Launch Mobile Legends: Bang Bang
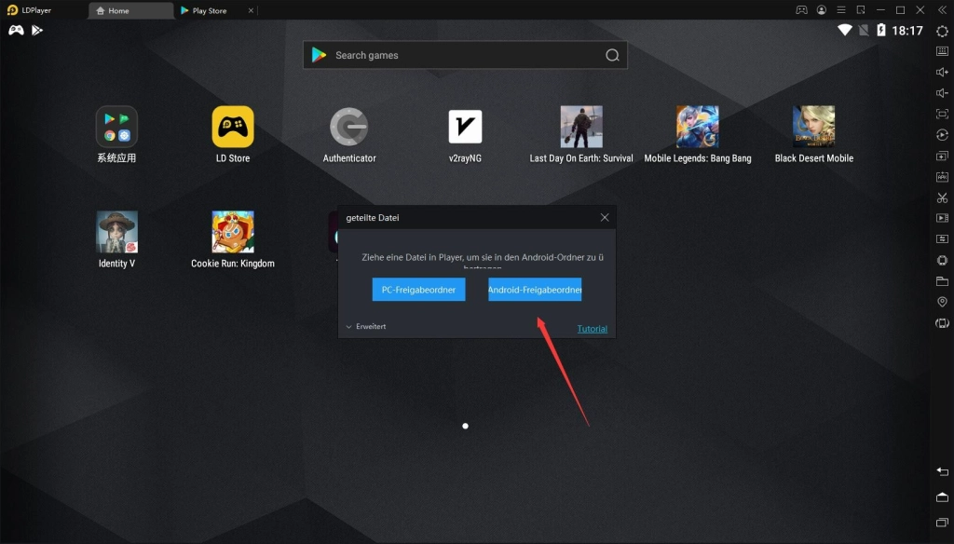 697,134
